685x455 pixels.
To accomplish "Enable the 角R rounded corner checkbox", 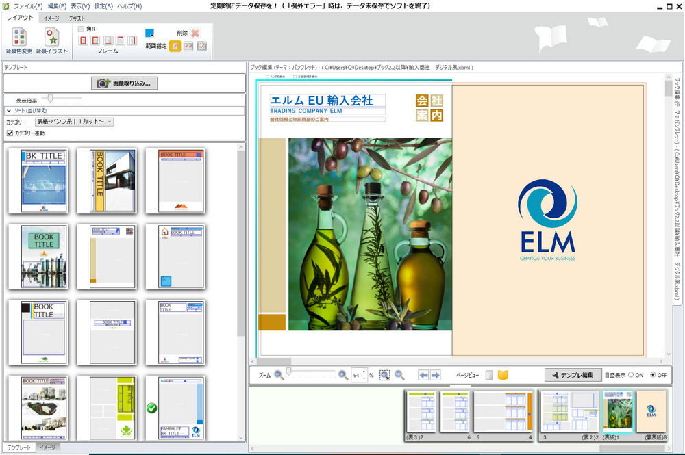I will point(82,29).
